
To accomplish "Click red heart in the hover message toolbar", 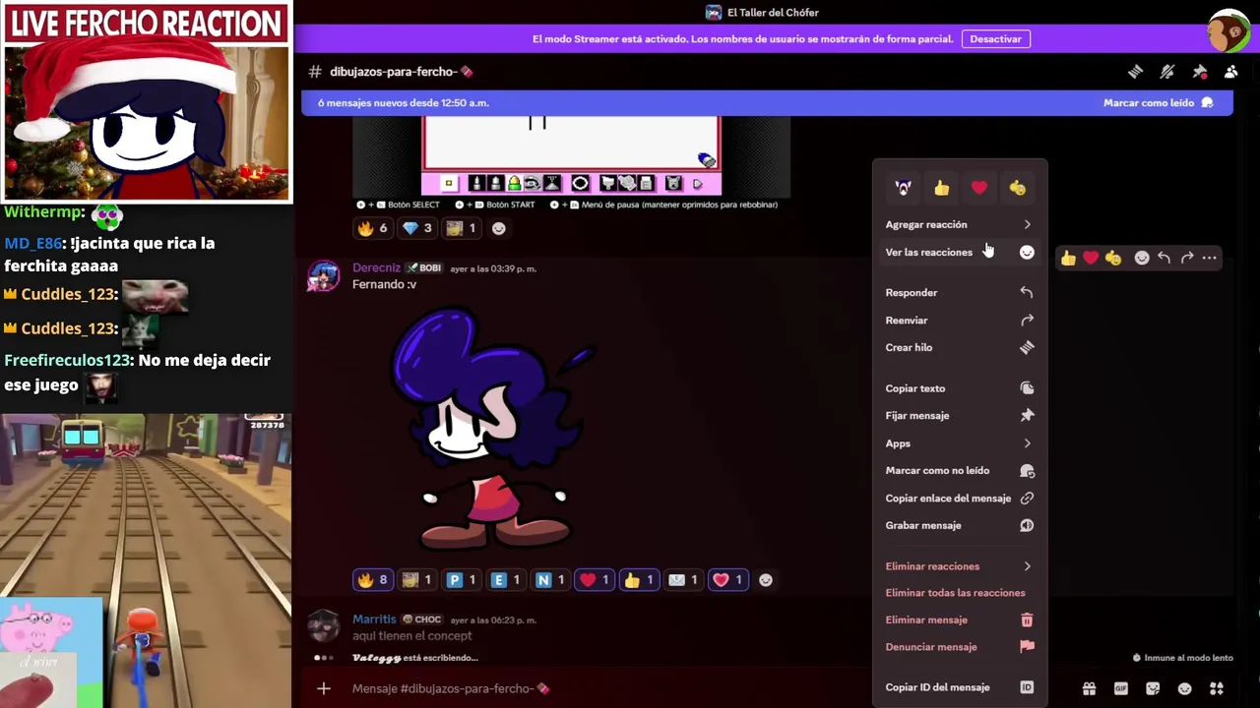I will pos(1091,258).
